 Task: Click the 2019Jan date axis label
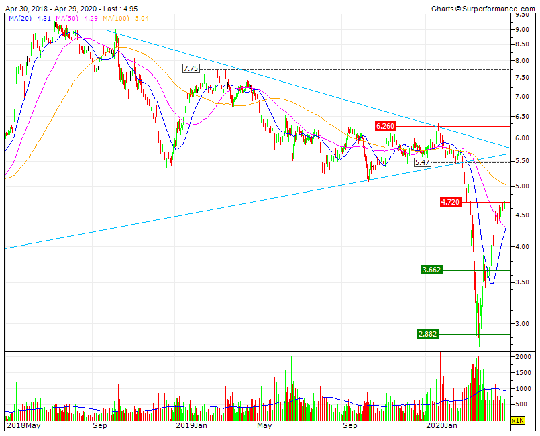point(191,425)
